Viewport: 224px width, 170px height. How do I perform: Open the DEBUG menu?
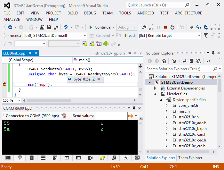pos(90,13)
